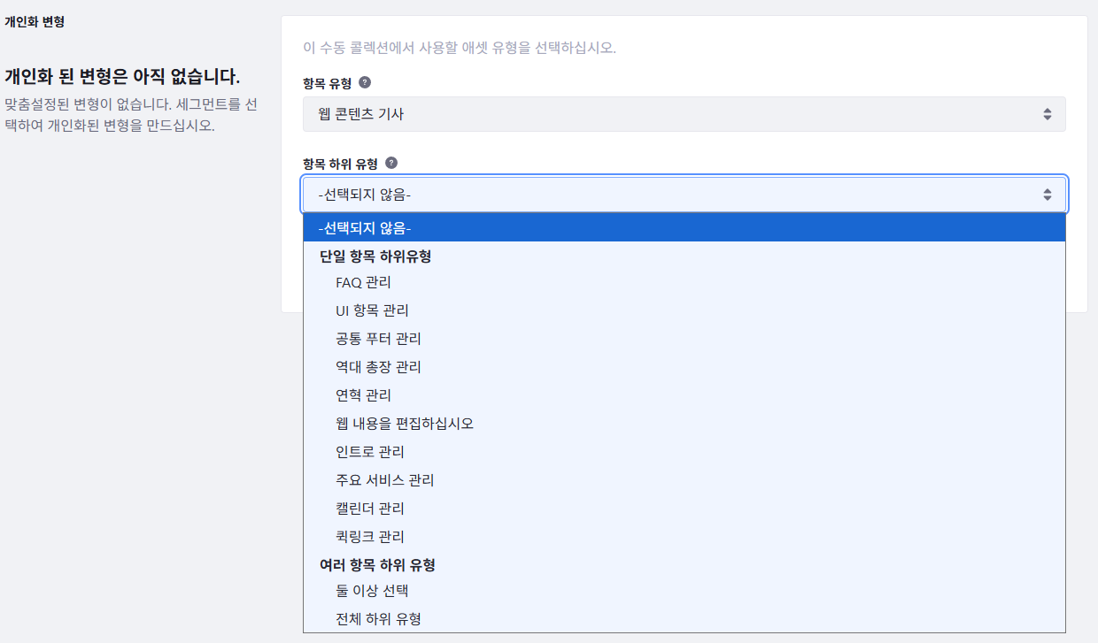Click help icon next to 항목 유형
This screenshot has height=643, width=1098.
coord(365,82)
